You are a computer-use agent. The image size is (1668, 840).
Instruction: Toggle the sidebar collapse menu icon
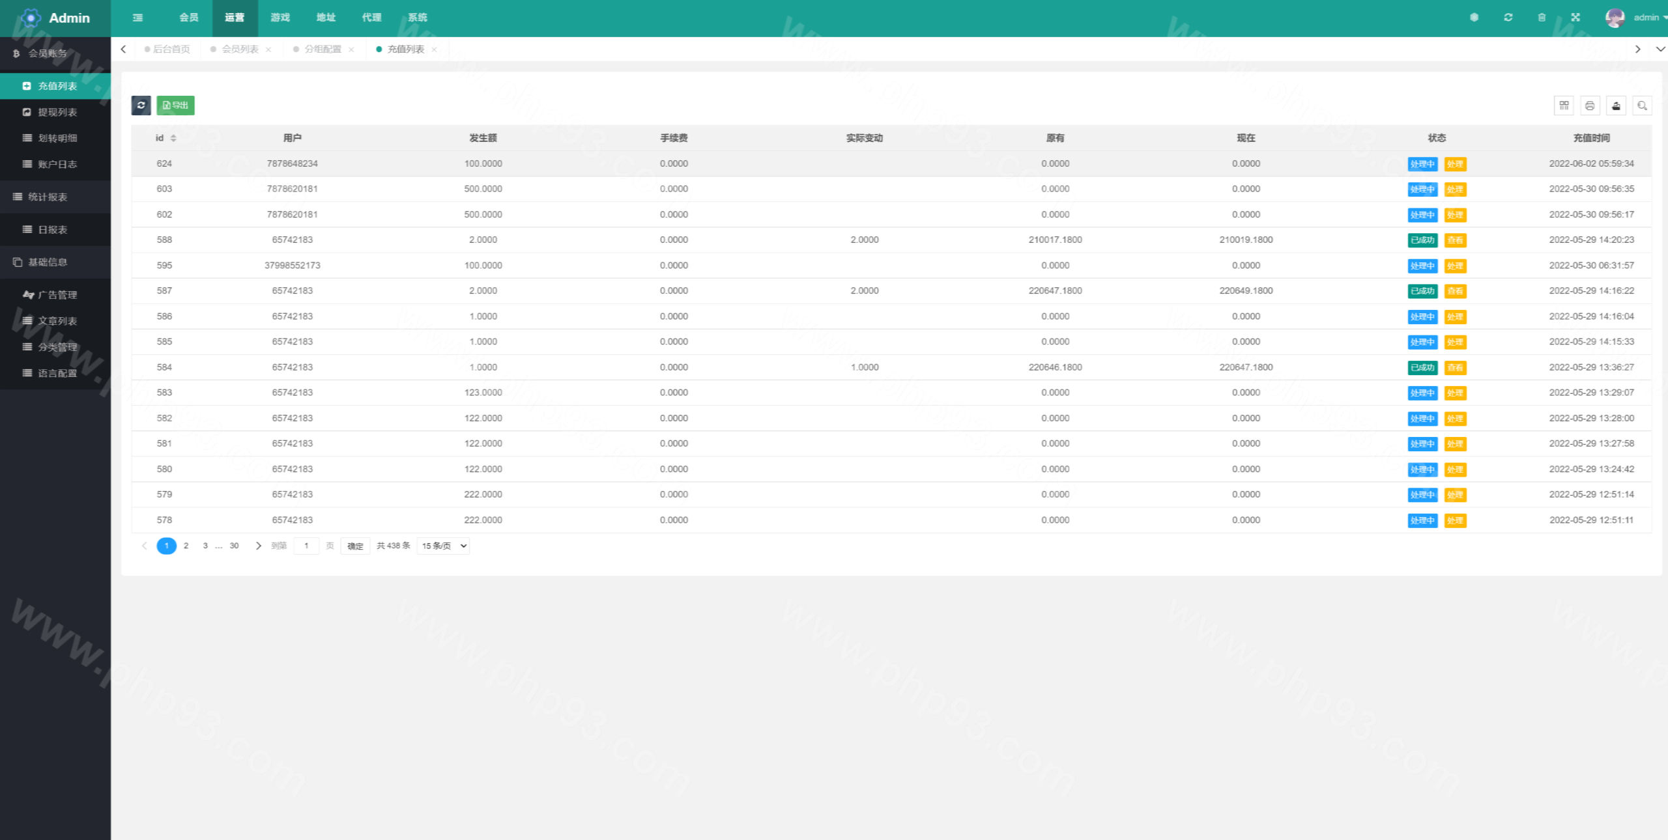click(x=137, y=18)
